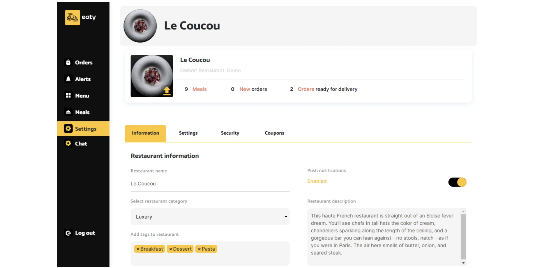Click the Restaurant name input field
Screen dimensions: 539x268
pyautogui.click(x=210, y=184)
